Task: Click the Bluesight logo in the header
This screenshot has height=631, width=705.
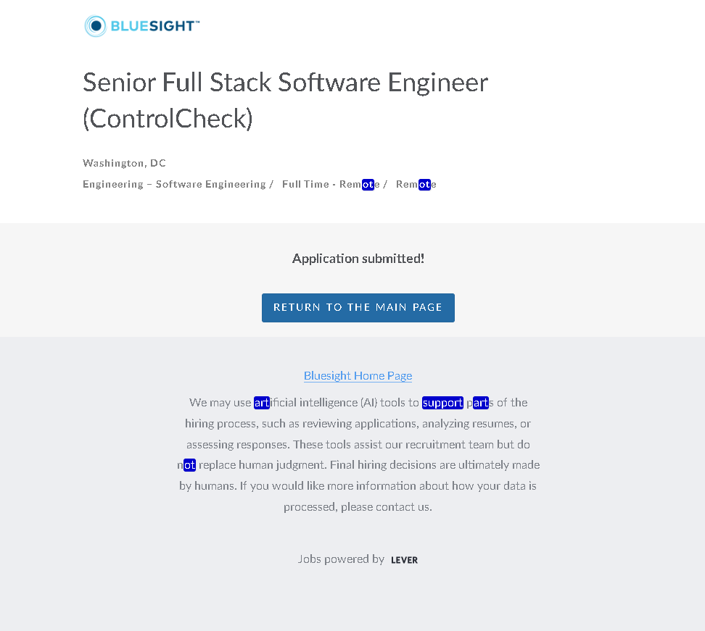Action: [141, 27]
